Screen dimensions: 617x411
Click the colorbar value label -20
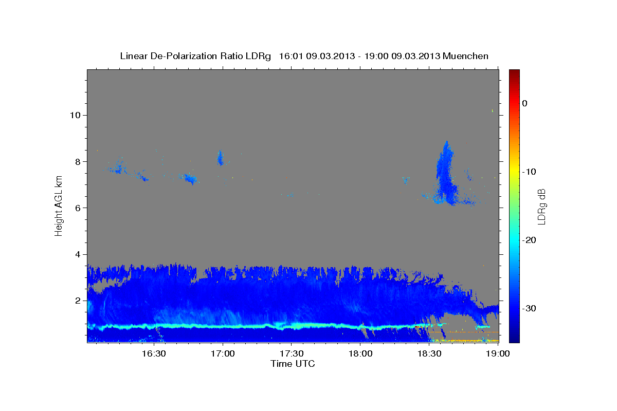pos(530,240)
